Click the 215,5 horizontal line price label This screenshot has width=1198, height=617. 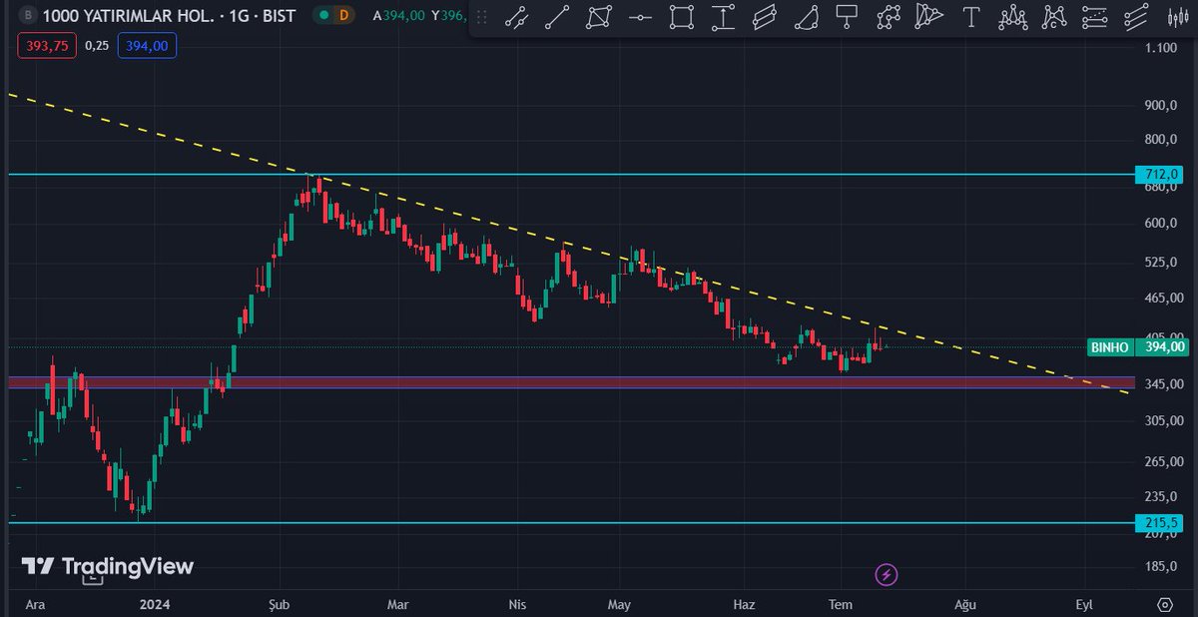[x=1160, y=522]
